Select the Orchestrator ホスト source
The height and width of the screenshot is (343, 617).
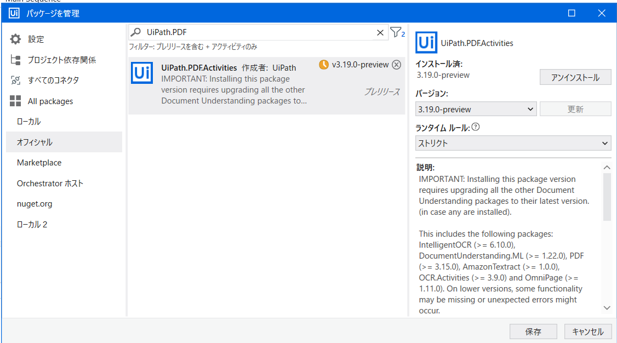(64, 184)
